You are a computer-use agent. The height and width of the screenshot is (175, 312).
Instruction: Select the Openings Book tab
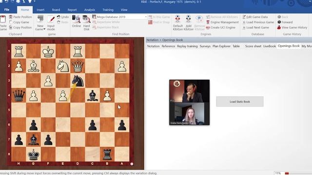pyautogui.click(x=289, y=46)
